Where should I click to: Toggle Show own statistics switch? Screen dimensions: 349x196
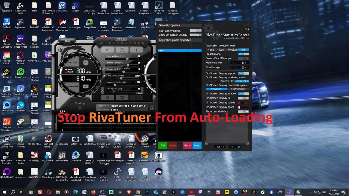pos(243,112)
